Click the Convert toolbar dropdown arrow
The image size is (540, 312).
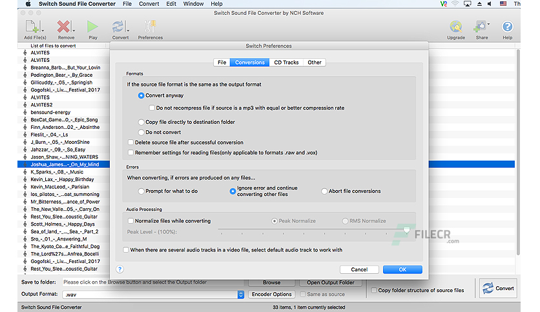128,30
